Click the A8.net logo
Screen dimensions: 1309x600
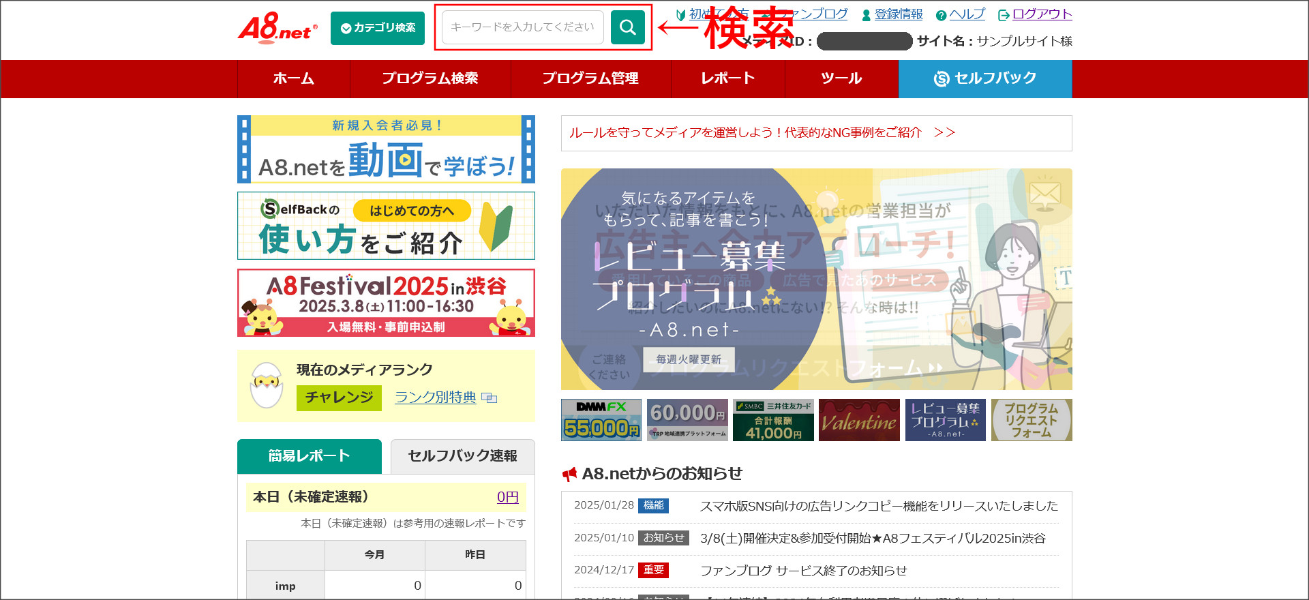[277, 27]
